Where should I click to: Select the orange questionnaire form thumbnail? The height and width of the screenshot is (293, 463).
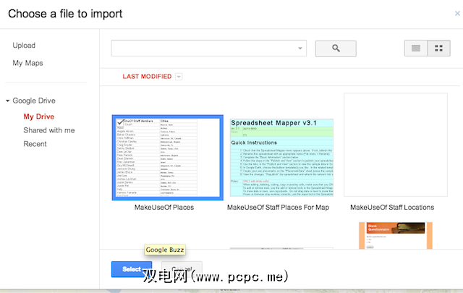396,236
